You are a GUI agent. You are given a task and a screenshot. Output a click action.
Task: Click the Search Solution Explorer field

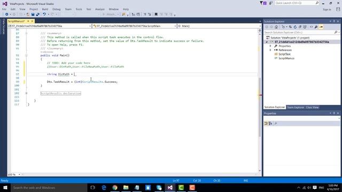pyautogui.click(x=299, y=32)
